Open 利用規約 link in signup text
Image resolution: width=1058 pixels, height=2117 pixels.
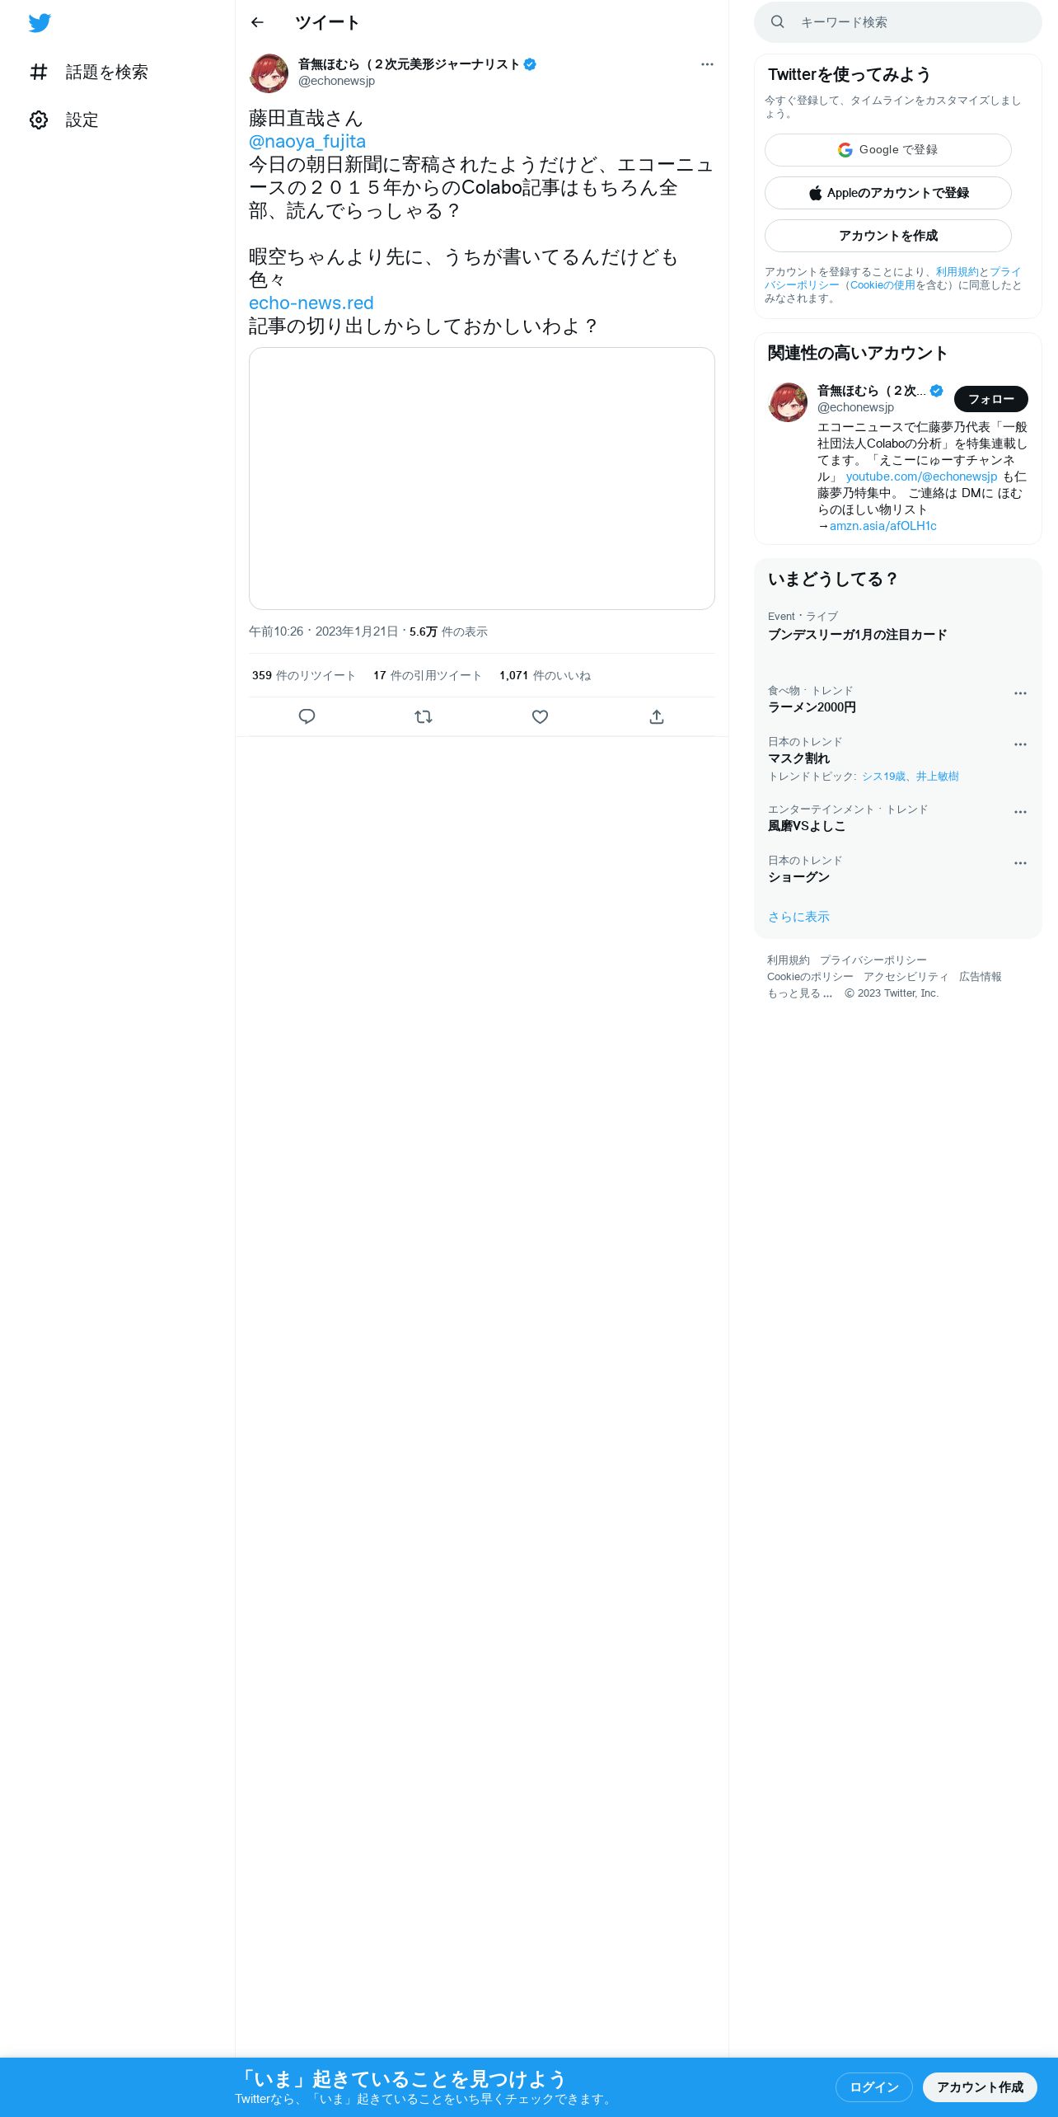click(x=957, y=272)
